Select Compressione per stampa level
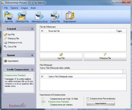 pyautogui.click(x=61, y=105)
